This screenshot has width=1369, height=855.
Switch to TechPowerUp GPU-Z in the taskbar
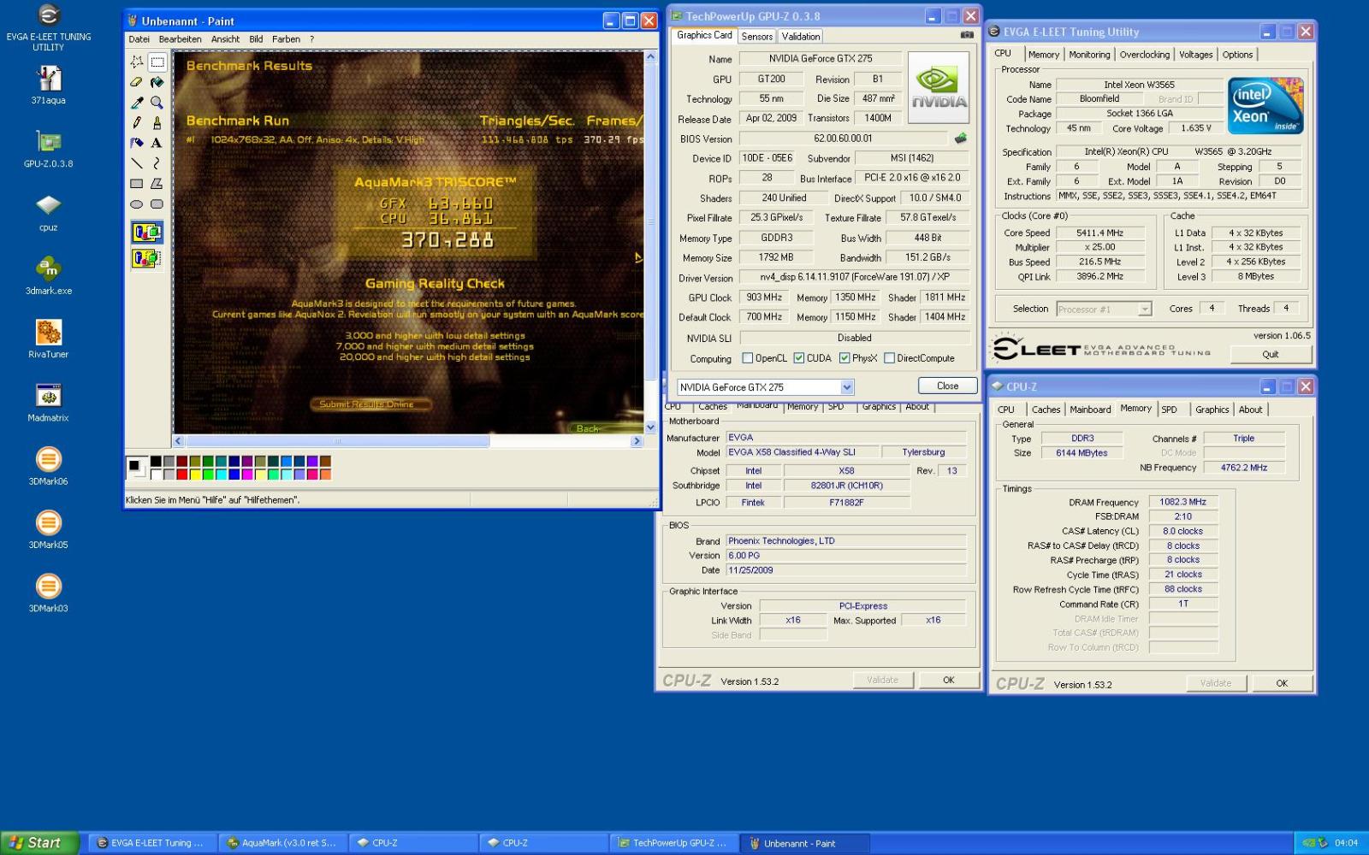click(673, 843)
